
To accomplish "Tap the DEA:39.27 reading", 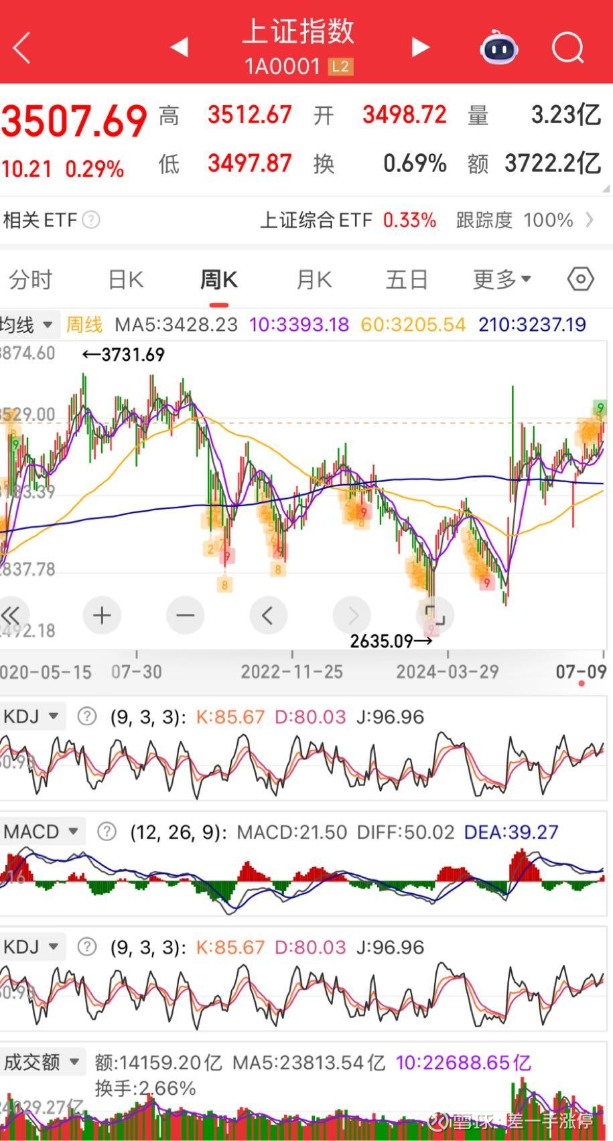I will pos(511,832).
